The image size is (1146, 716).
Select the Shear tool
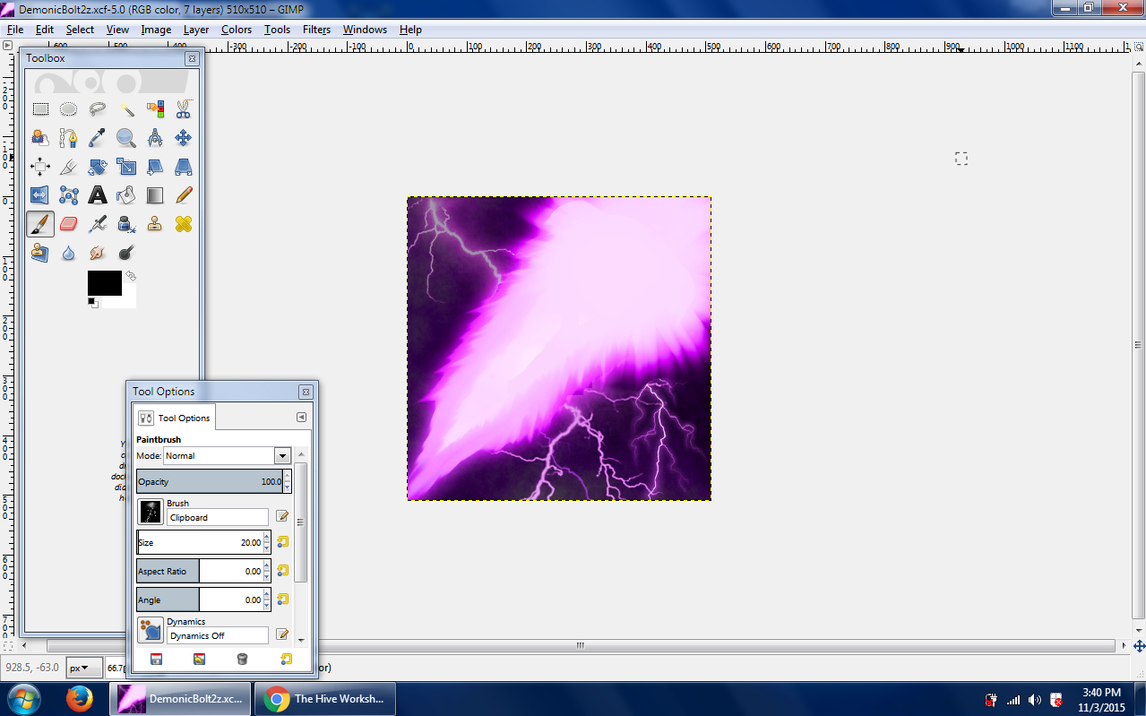(155, 167)
